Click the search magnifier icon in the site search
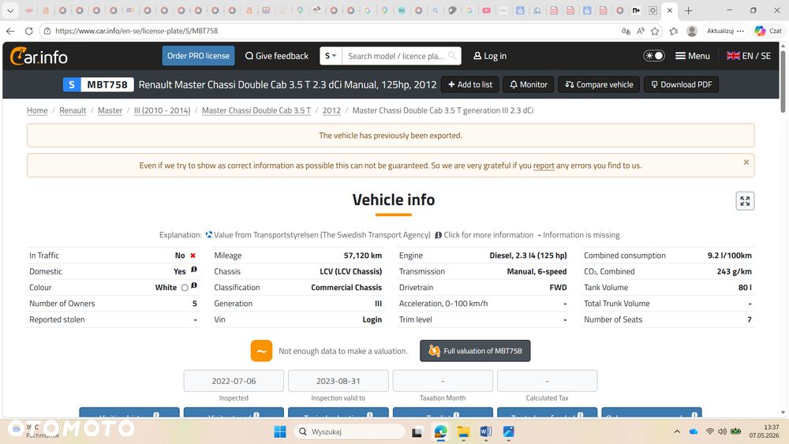The height and width of the screenshot is (444, 789). (x=452, y=55)
